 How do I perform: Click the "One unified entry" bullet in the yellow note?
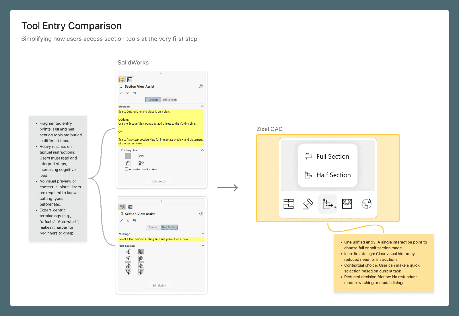click(x=385, y=245)
